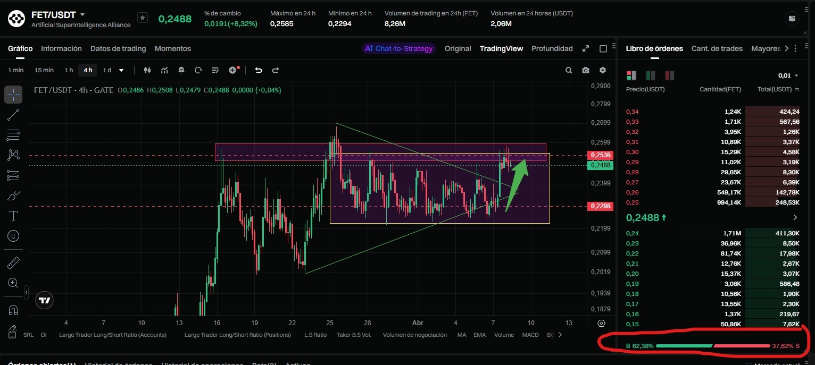Image resolution: width=815 pixels, height=365 pixels.
Task: Click the zoom-in magnifier tool
Action: point(13,283)
